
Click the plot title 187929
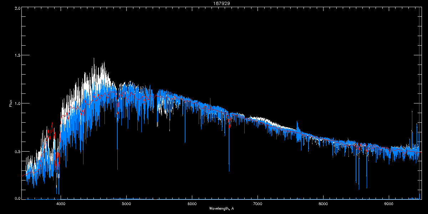point(214,3)
